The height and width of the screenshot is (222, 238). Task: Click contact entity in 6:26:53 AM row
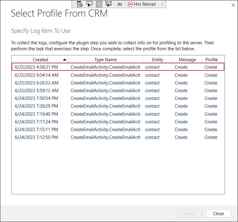click(152, 83)
